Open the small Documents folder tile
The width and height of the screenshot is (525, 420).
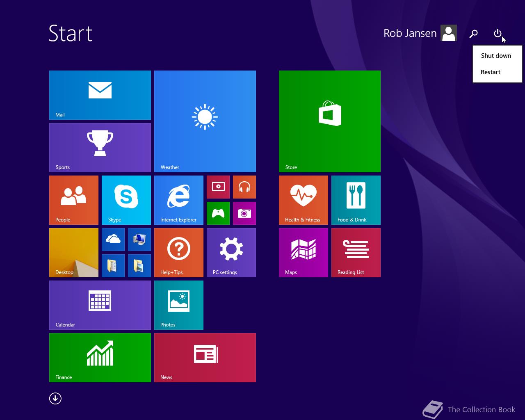113,266
